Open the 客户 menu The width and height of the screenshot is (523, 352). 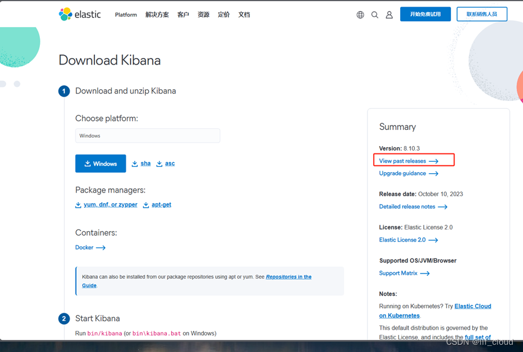point(183,14)
